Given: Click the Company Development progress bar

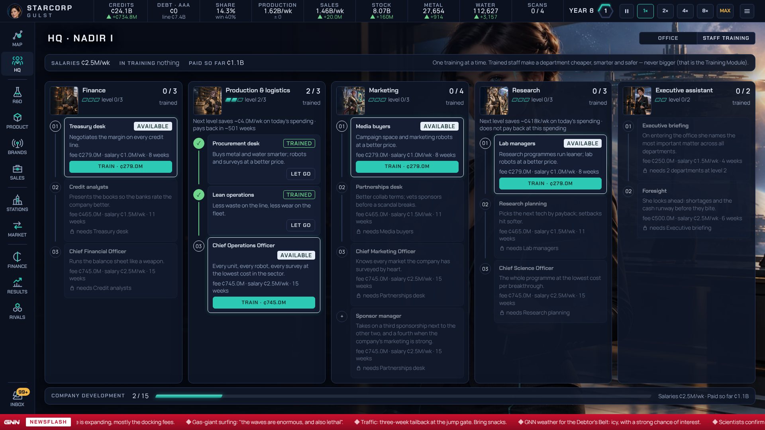Looking at the screenshot, I should point(403,396).
